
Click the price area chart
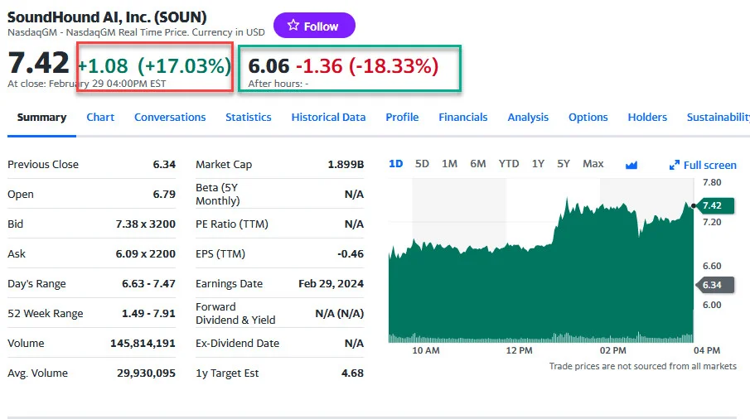pyautogui.click(x=541, y=261)
